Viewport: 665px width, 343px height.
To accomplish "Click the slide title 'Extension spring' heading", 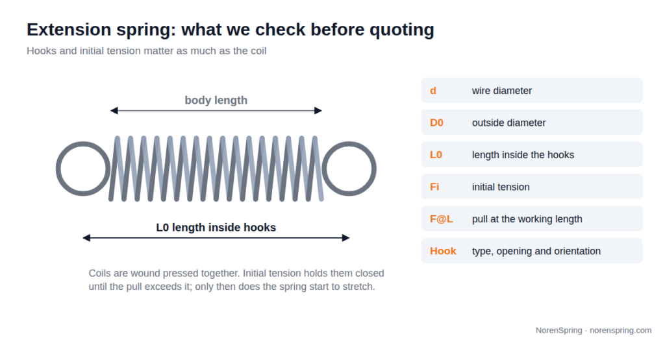I will tap(231, 30).
